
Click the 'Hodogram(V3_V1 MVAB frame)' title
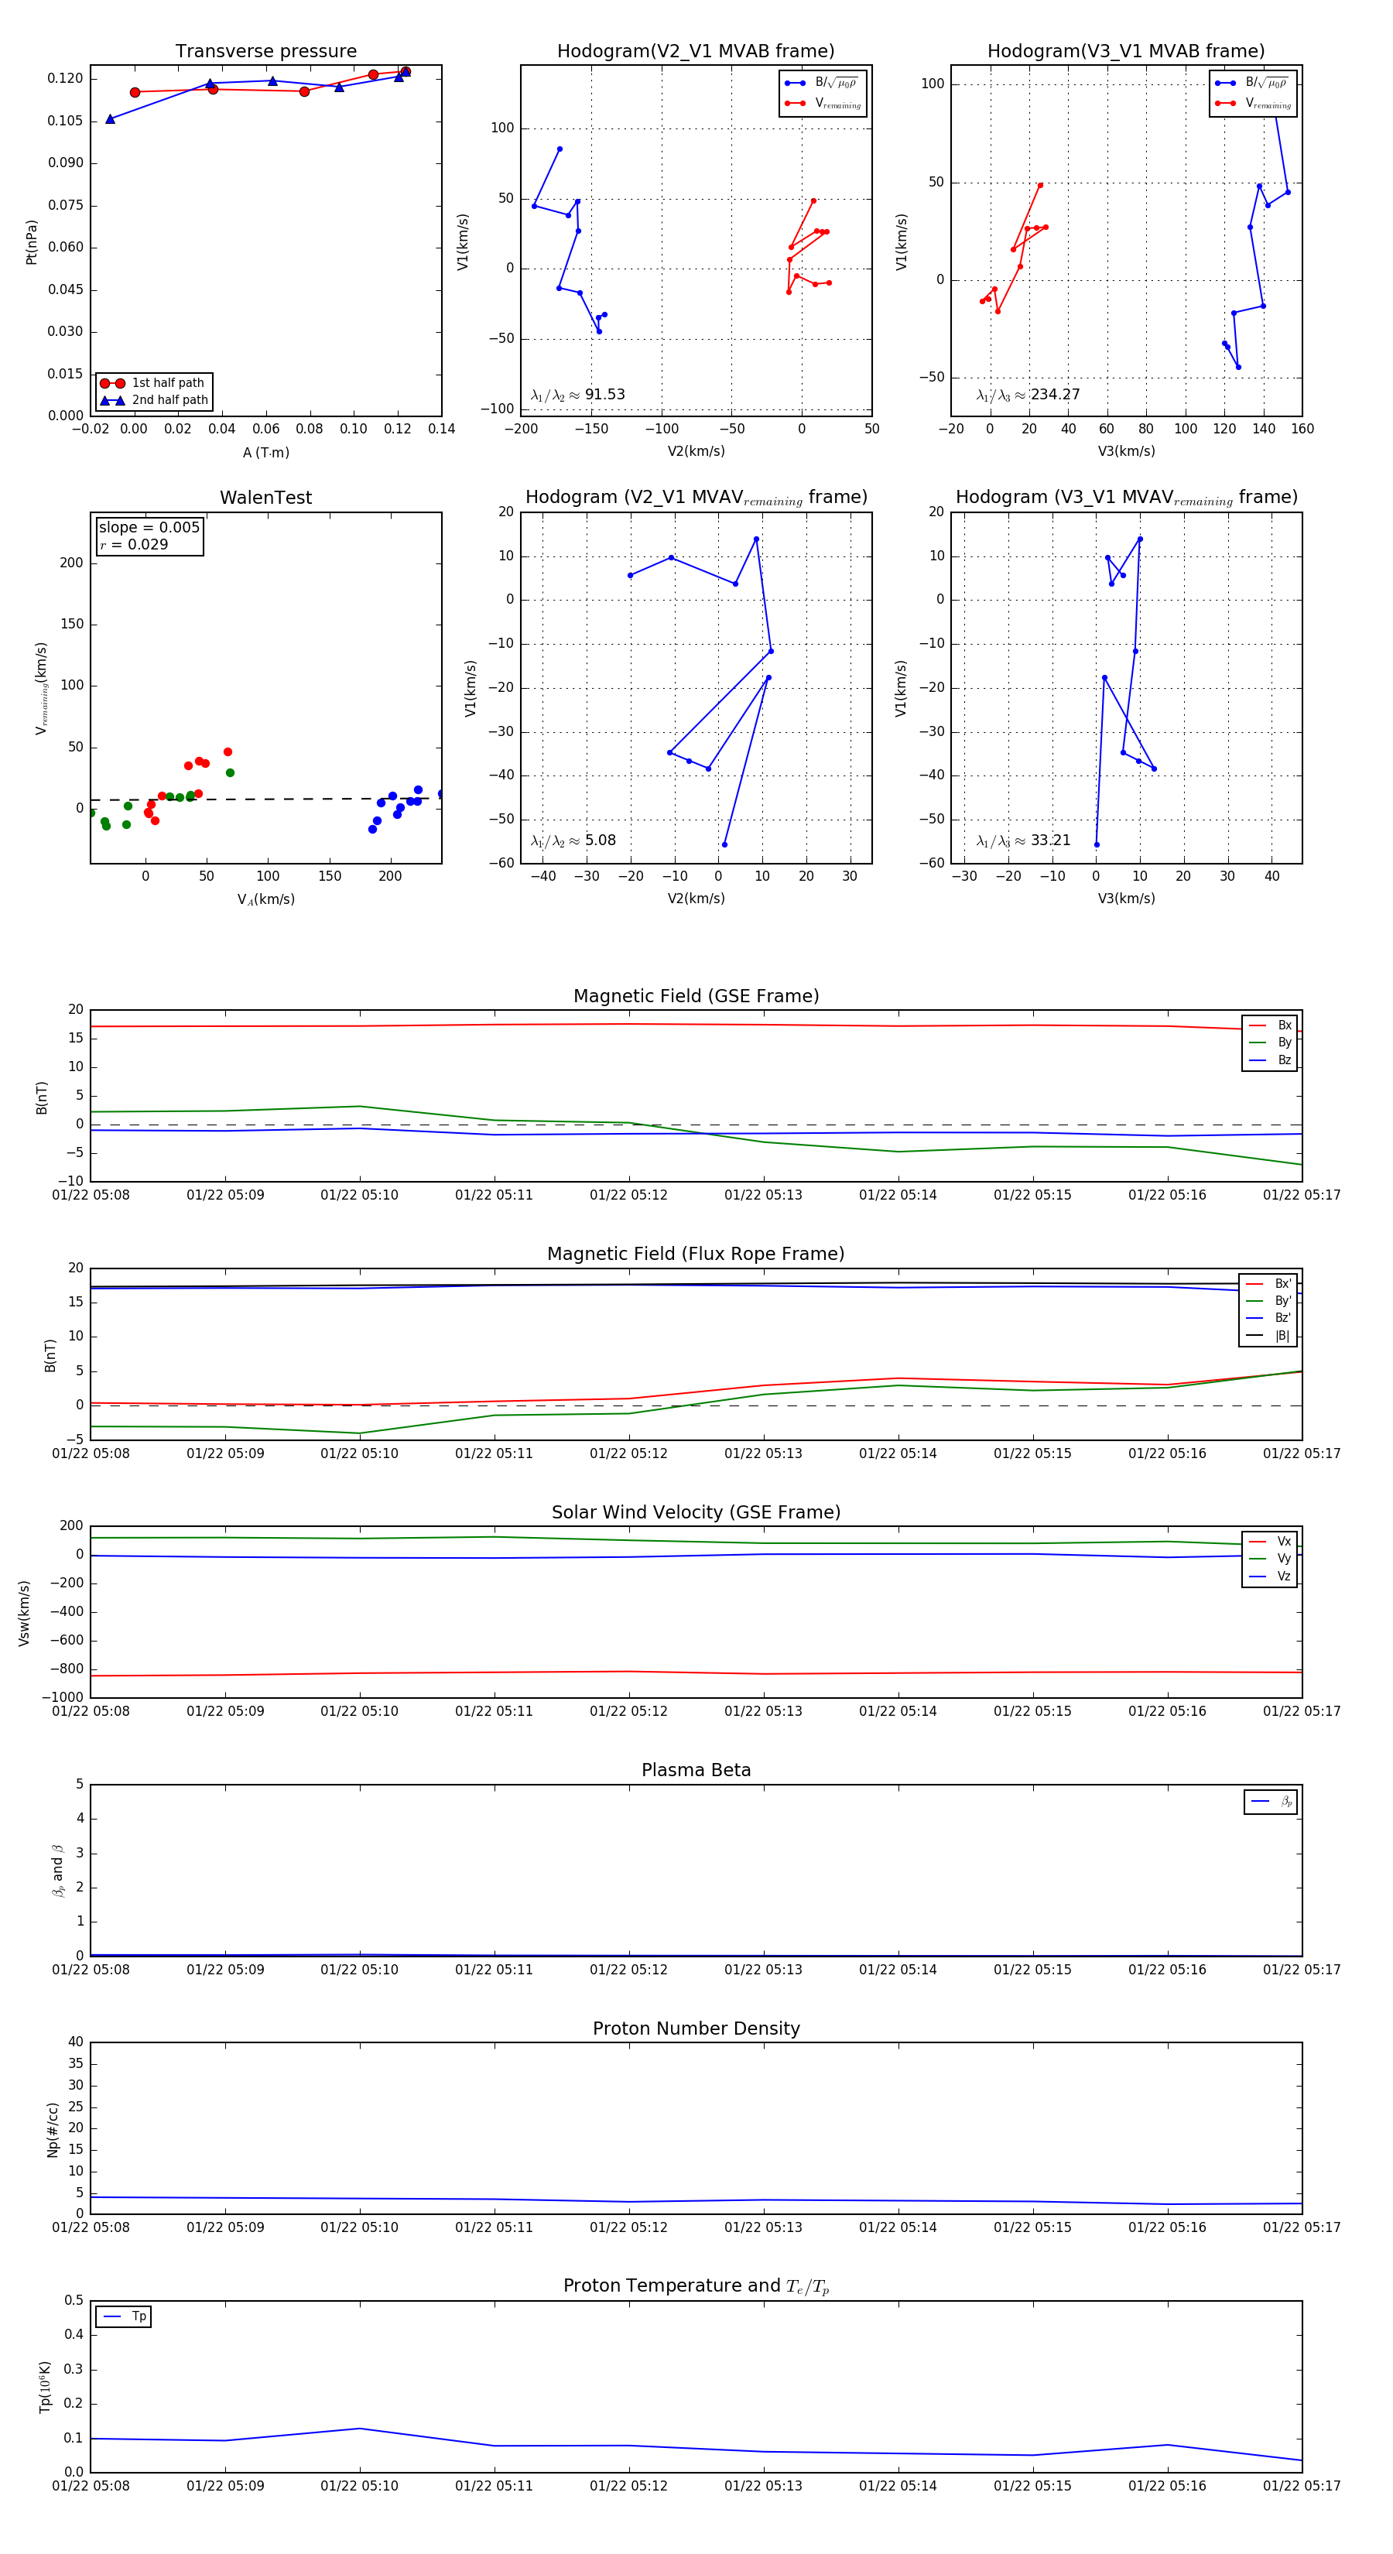pos(1126,52)
